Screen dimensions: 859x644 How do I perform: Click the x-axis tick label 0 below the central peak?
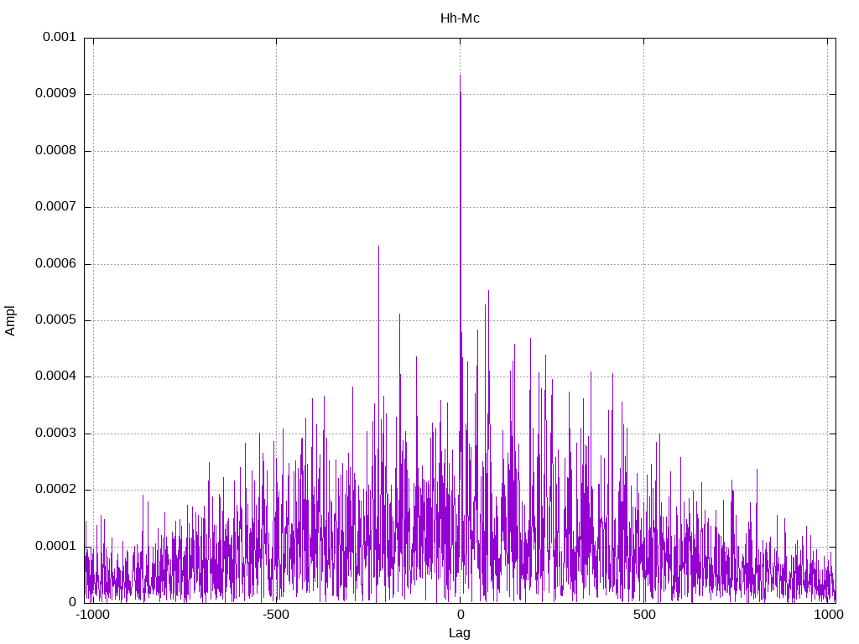tap(461, 615)
